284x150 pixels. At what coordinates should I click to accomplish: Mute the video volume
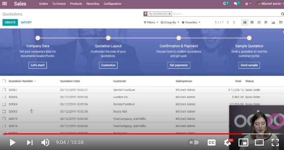45,142
